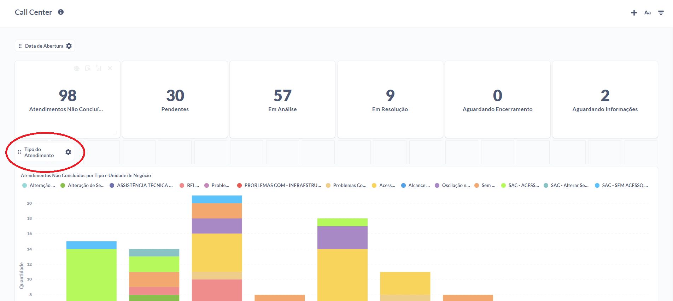Click the Aguardando Informações card showing 2
This screenshot has width=673, height=301.
tap(605, 99)
